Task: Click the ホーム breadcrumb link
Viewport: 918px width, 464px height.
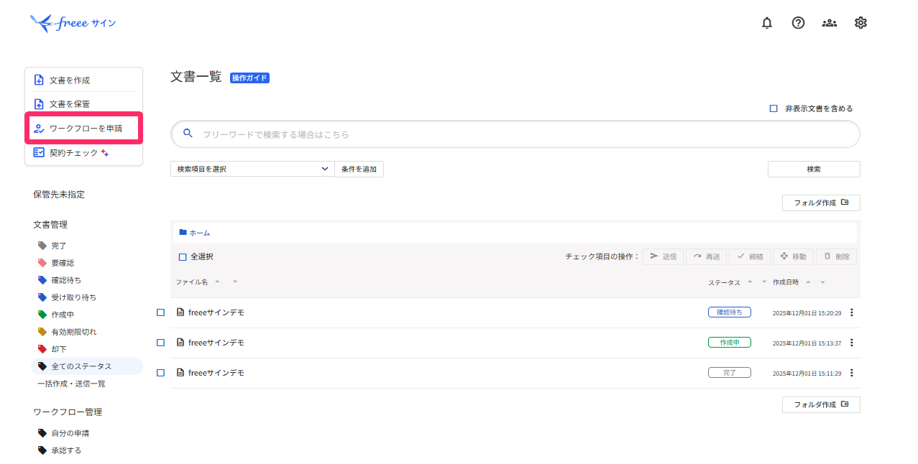Action: tap(200, 233)
